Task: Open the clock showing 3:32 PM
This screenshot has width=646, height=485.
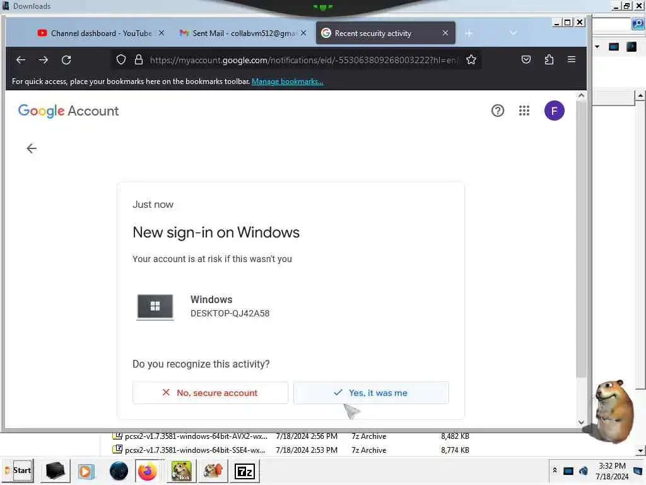Action: [612, 471]
